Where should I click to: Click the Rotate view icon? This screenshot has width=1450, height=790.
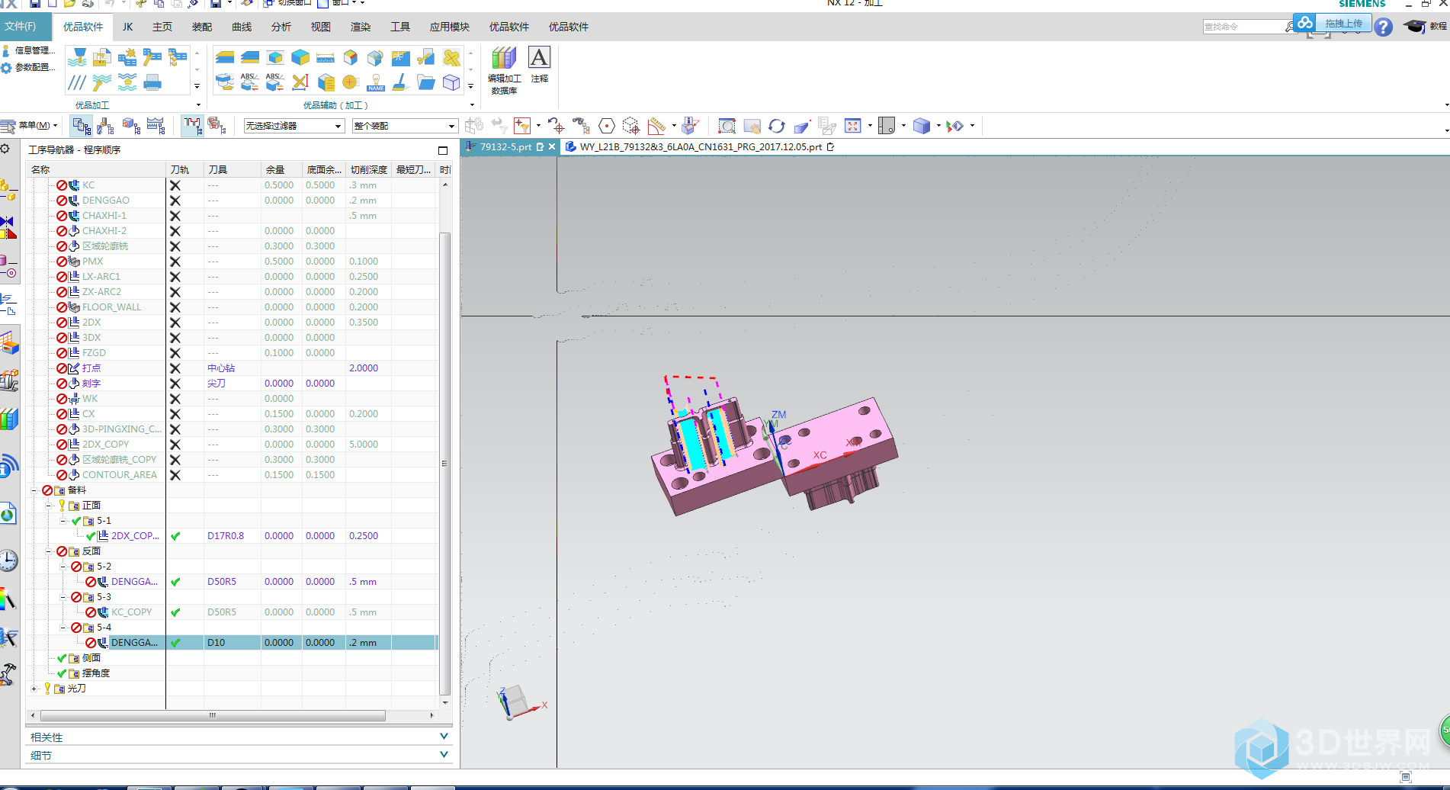pyautogui.click(x=777, y=126)
